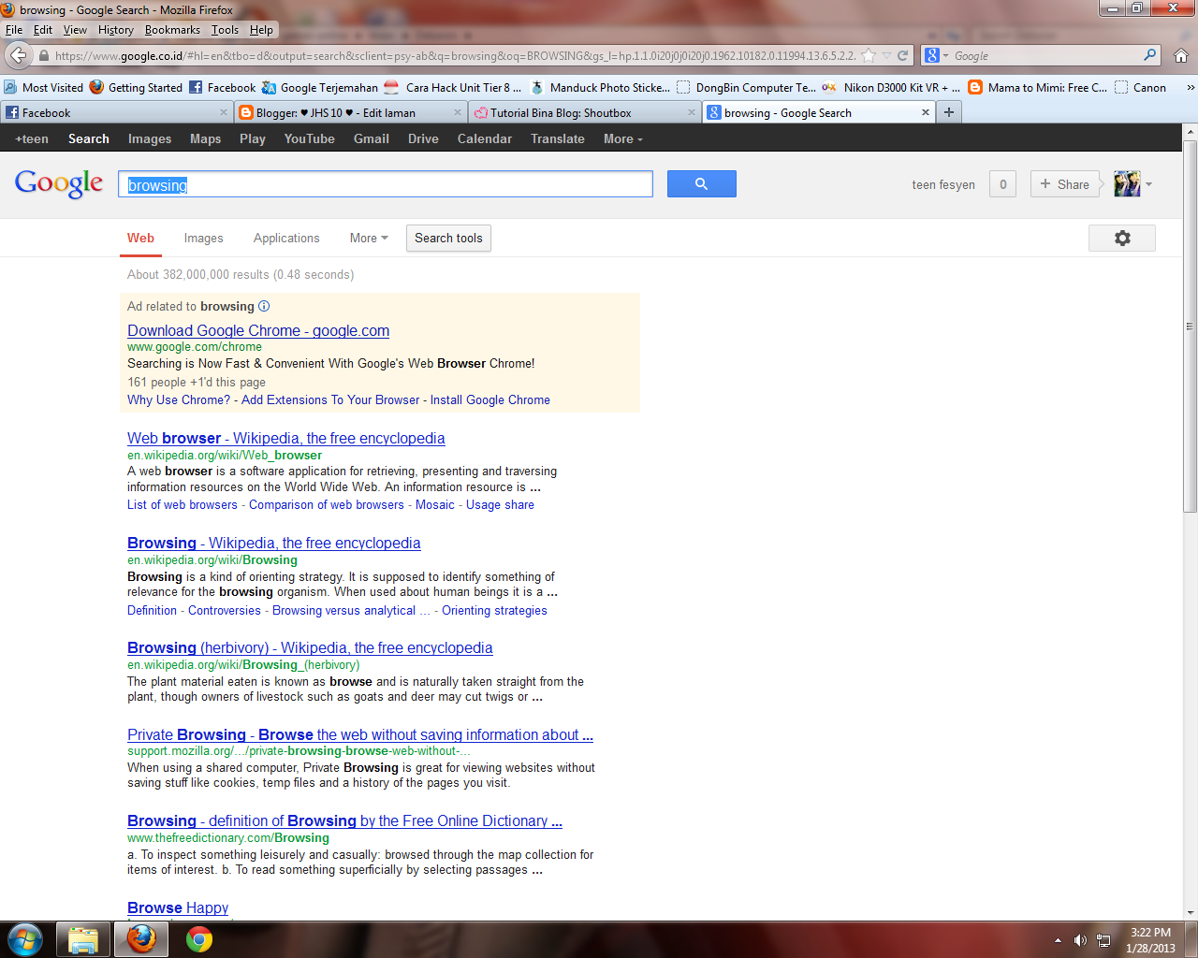The image size is (1198, 958).
Task: Open notifications count button showing 0
Action: (x=1002, y=184)
